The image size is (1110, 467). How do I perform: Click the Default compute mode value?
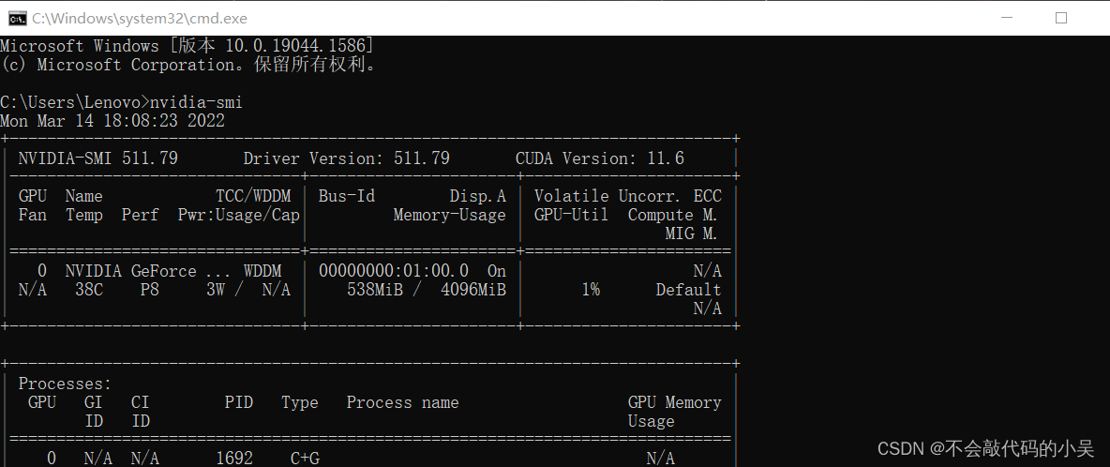point(688,290)
